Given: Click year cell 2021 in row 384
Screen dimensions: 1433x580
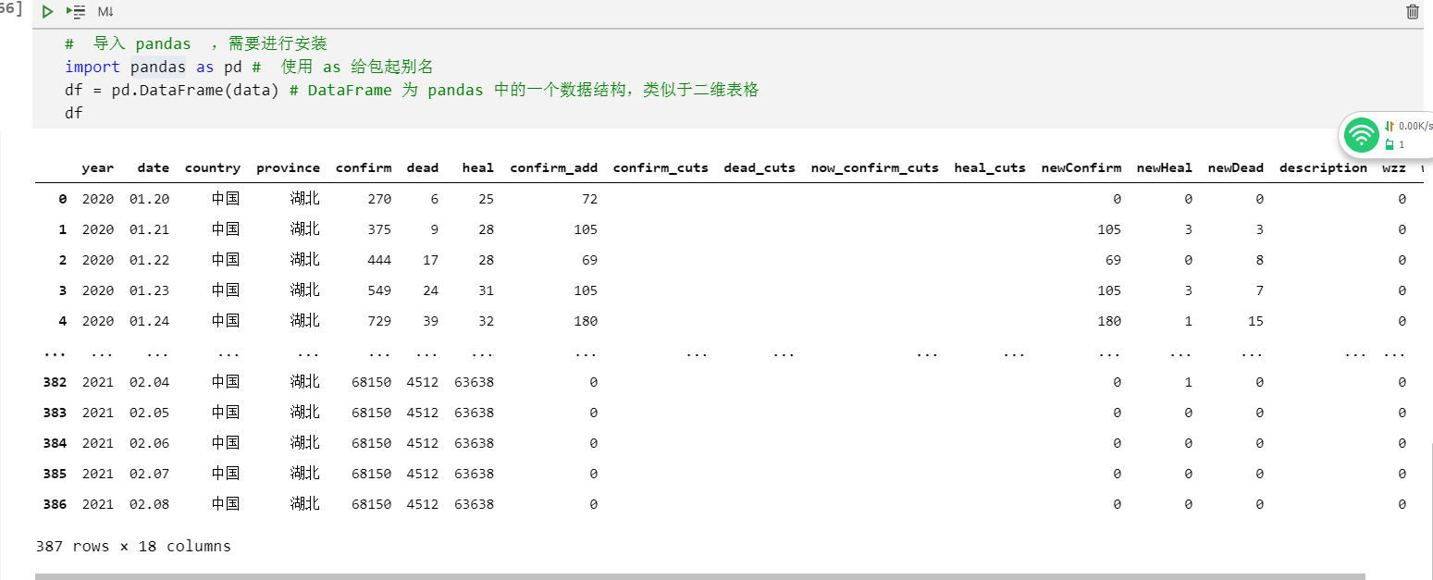Looking at the screenshot, I should (98, 443).
